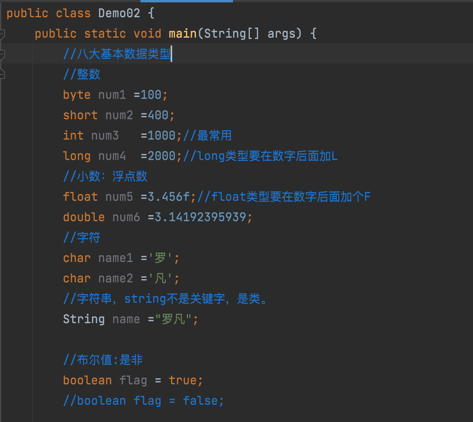Click the byte keyword before num1
The height and width of the screenshot is (422, 473).
point(76,95)
